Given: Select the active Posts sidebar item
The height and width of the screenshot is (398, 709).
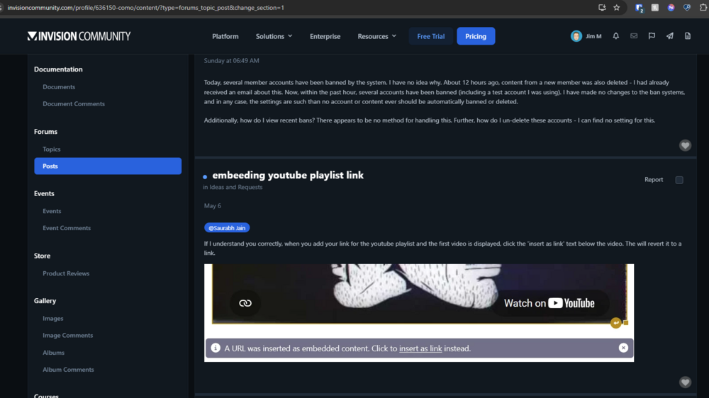Looking at the screenshot, I should tap(108, 166).
